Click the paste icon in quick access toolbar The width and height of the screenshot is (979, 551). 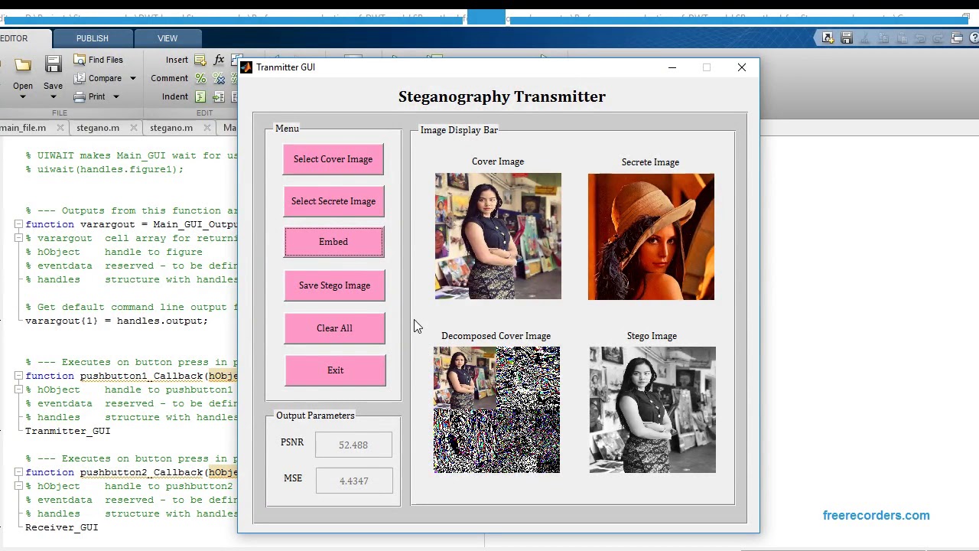click(x=902, y=37)
